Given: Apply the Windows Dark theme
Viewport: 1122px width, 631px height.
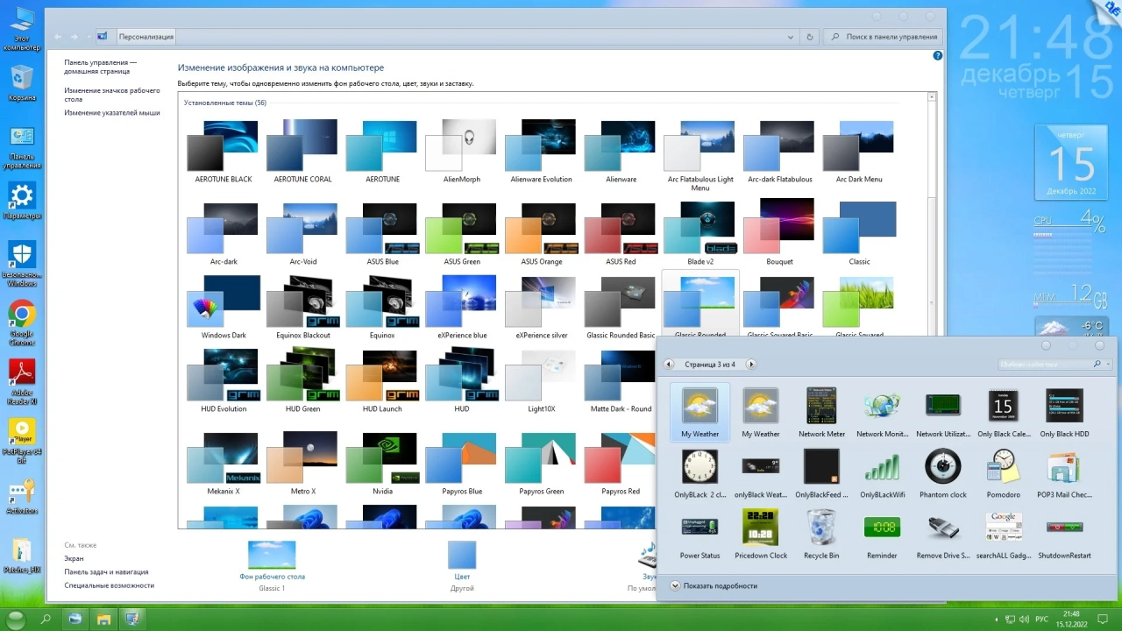Looking at the screenshot, I should 224,308.
